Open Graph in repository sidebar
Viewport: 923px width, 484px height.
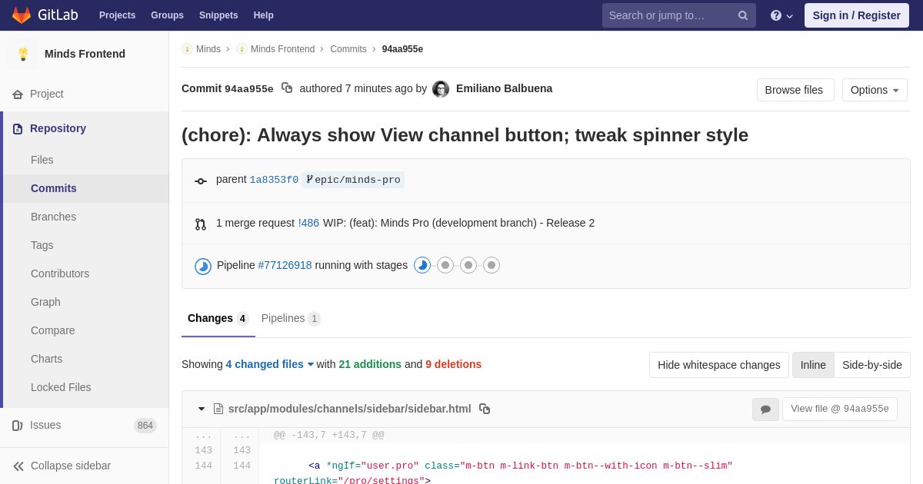pos(86,302)
